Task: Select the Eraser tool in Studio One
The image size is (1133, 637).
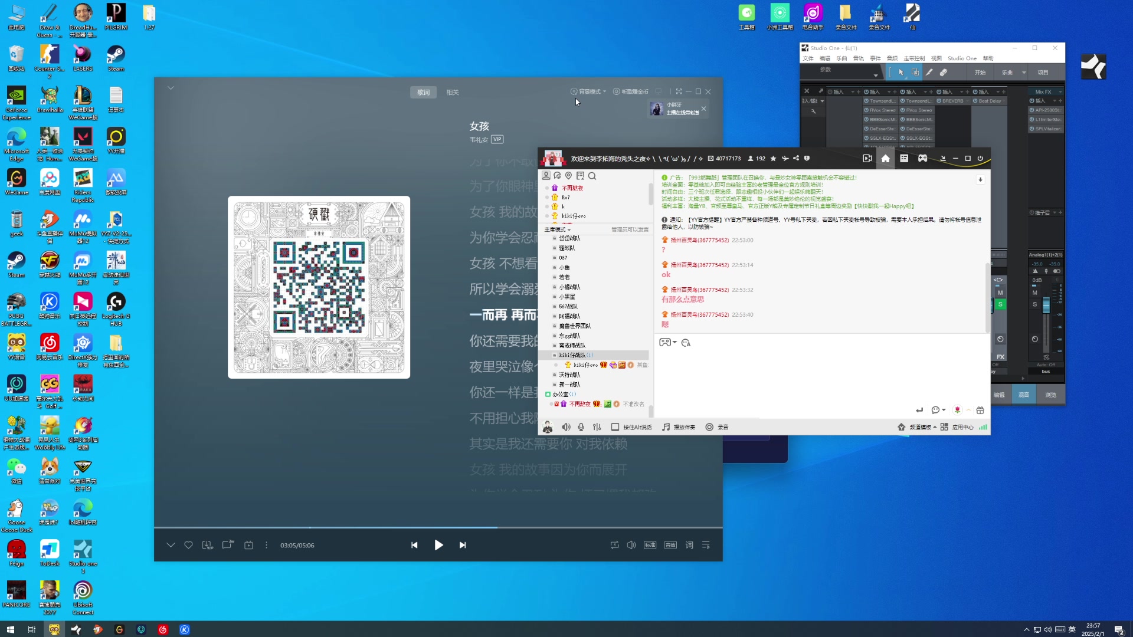Action: [x=943, y=73]
